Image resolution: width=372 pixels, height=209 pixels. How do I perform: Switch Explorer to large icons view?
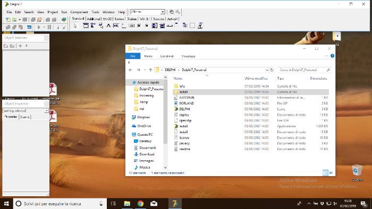[x=331, y=173]
